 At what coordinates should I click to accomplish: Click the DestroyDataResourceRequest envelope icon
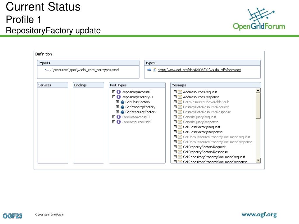pos(180,107)
